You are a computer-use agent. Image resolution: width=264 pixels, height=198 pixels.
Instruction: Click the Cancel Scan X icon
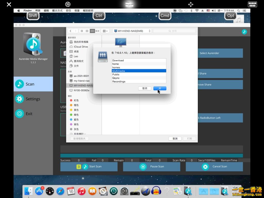[x=205, y=167]
